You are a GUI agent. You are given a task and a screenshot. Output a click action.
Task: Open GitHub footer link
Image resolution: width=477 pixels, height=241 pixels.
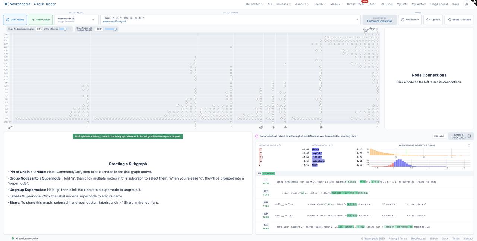[434, 238]
